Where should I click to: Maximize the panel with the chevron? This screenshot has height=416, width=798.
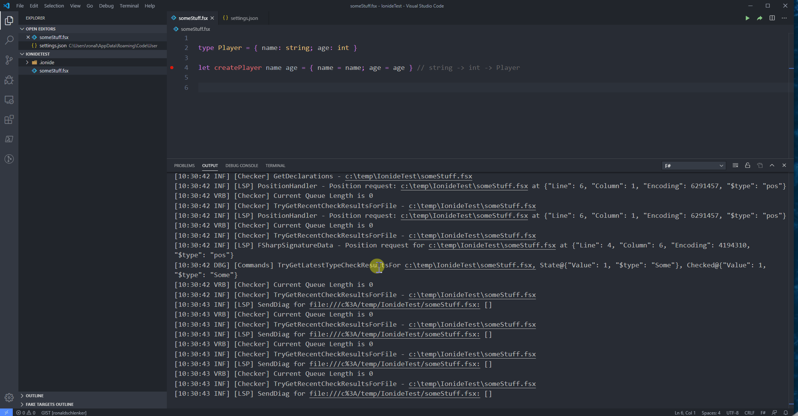772,165
